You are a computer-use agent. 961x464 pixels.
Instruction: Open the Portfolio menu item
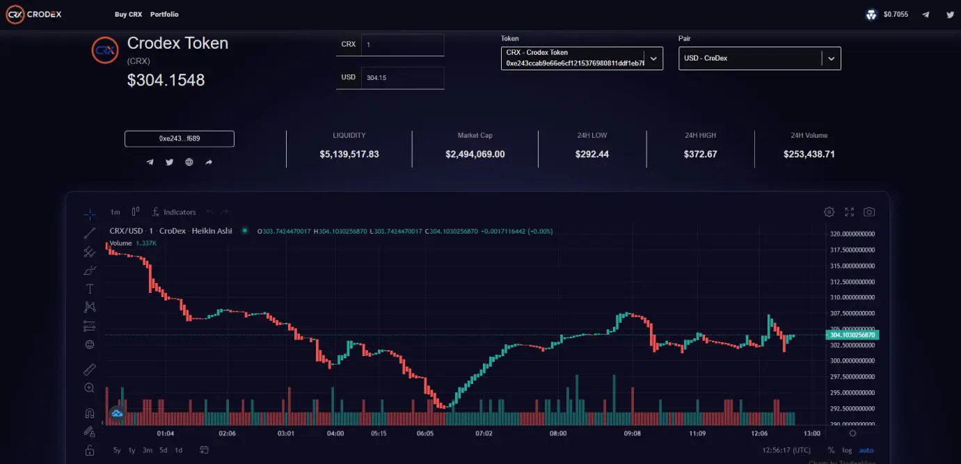pos(164,15)
